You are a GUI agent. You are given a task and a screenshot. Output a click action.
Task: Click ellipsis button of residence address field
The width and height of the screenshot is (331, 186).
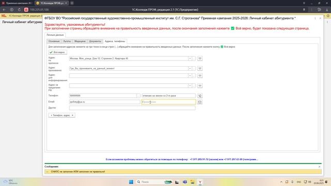(194, 68)
